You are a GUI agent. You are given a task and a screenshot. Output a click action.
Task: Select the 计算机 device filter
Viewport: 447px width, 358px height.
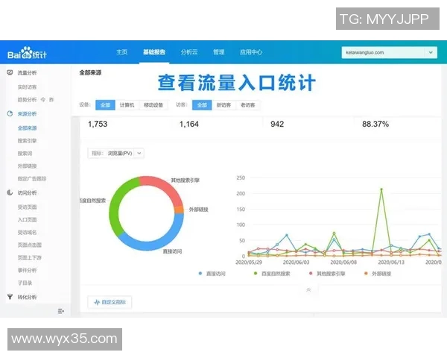(x=127, y=105)
